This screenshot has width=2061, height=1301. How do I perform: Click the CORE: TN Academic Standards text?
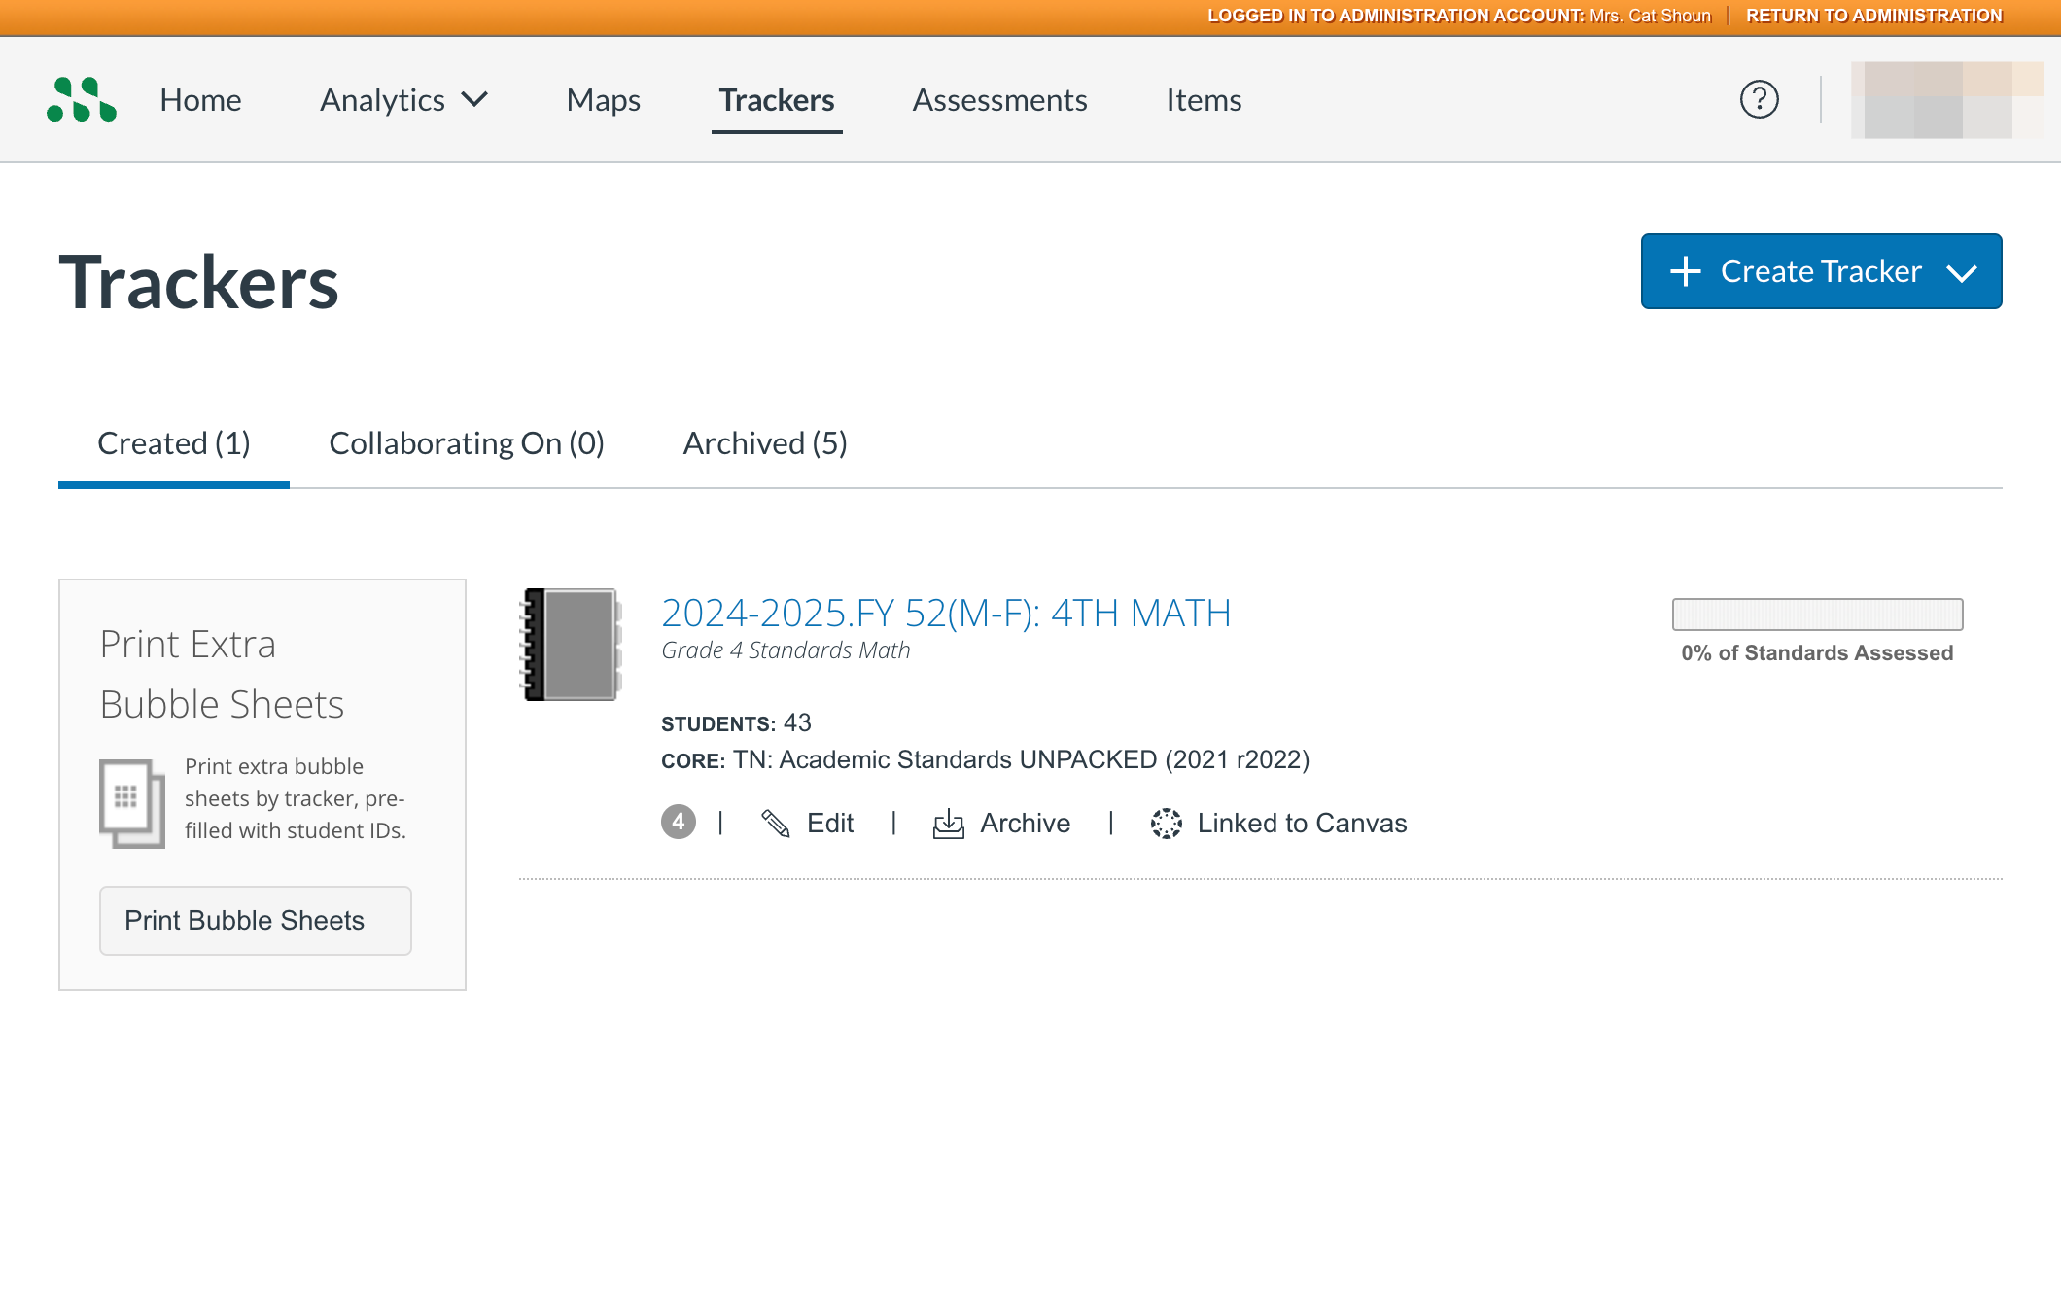(x=985, y=759)
